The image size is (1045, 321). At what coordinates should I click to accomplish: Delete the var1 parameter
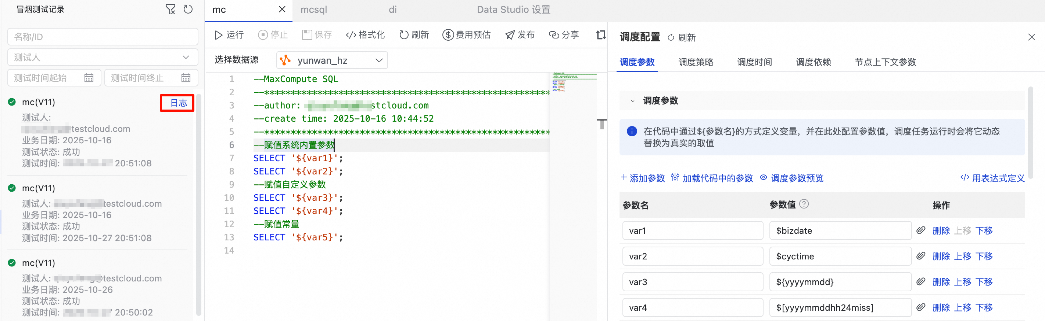pyautogui.click(x=941, y=231)
